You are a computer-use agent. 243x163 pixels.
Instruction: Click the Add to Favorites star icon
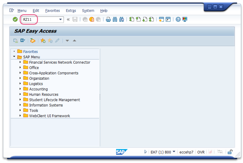[43, 41]
